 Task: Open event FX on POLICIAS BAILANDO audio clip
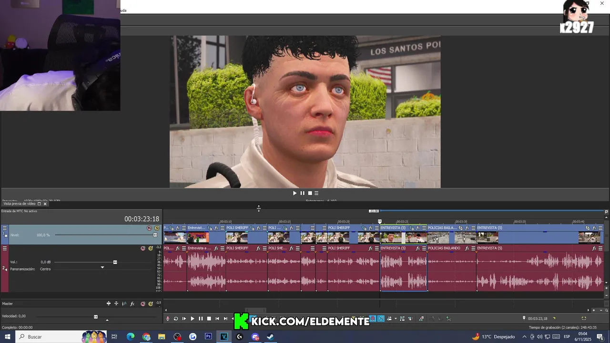[467, 248]
